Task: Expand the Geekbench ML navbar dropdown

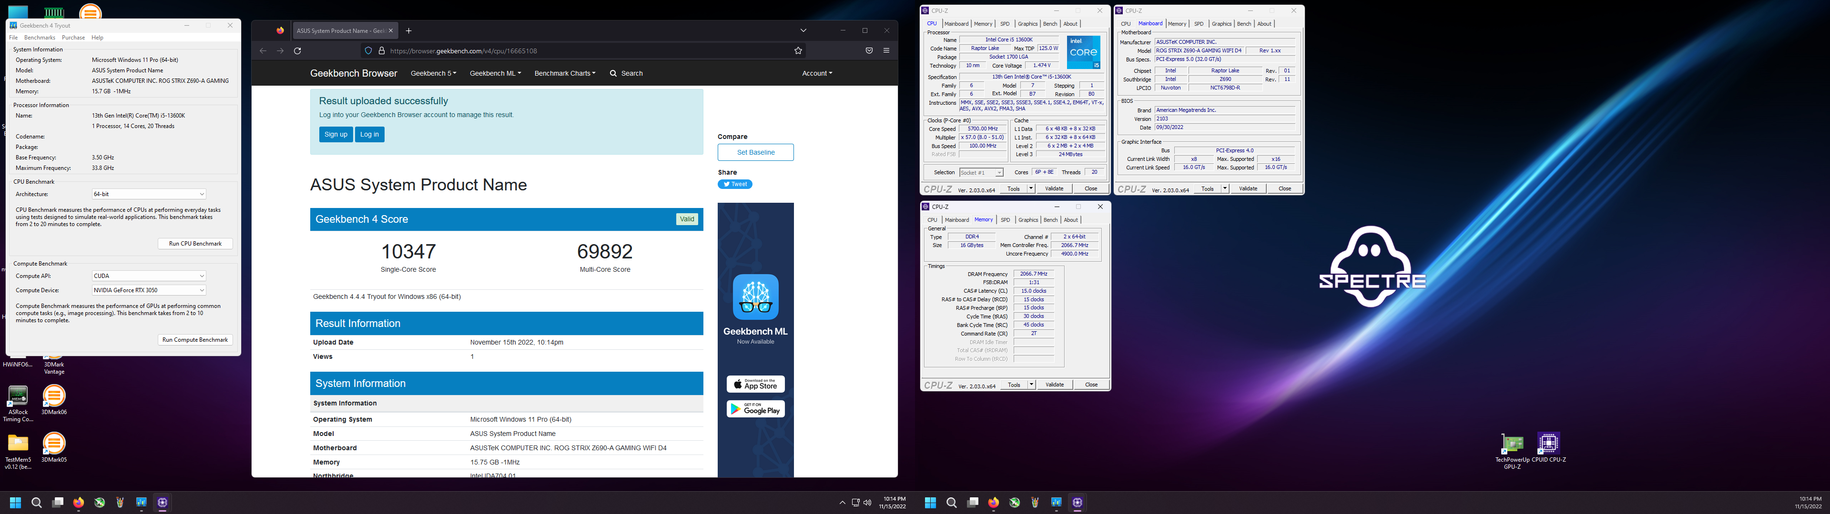Action: click(x=495, y=73)
